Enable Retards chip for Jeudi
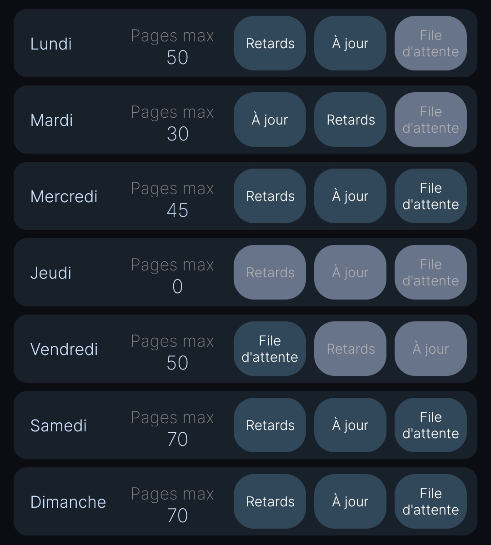The width and height of the screenshot is (491, 545). coord(270,272)
